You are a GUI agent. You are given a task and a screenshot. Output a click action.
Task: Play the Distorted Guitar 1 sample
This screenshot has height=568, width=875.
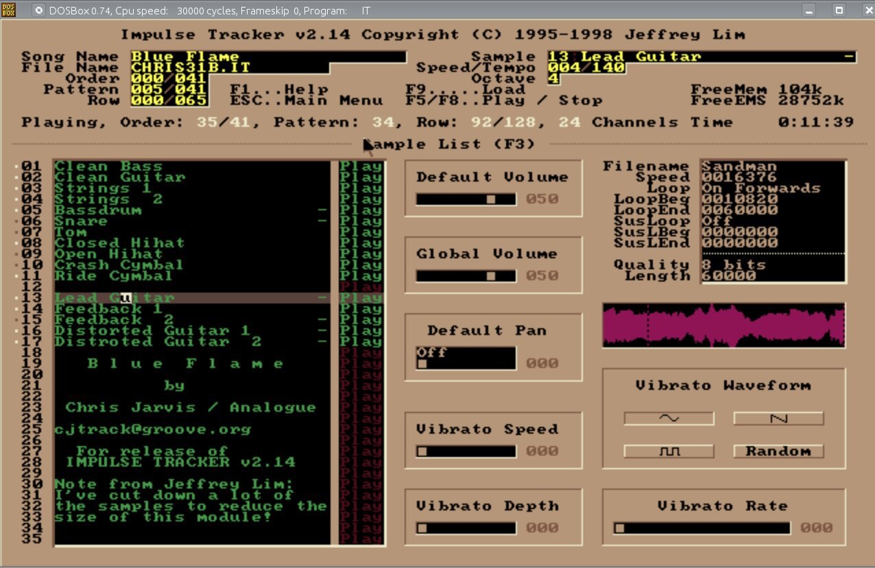coord(361,331)
